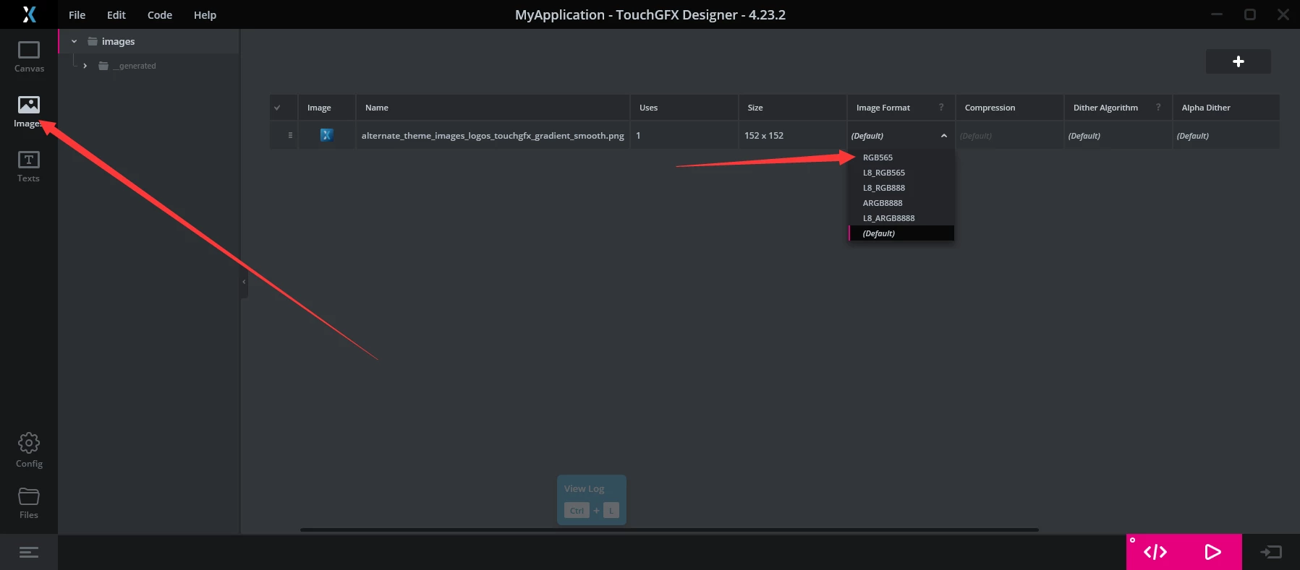Screen dimensions: 1300x570
Task: Select the touchgfx_gradient_smooth.png file name
Action: click(x=493, y=136)
